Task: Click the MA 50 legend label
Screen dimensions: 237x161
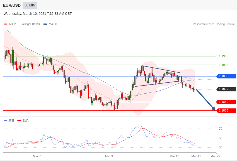Action: tap(53, 24)
